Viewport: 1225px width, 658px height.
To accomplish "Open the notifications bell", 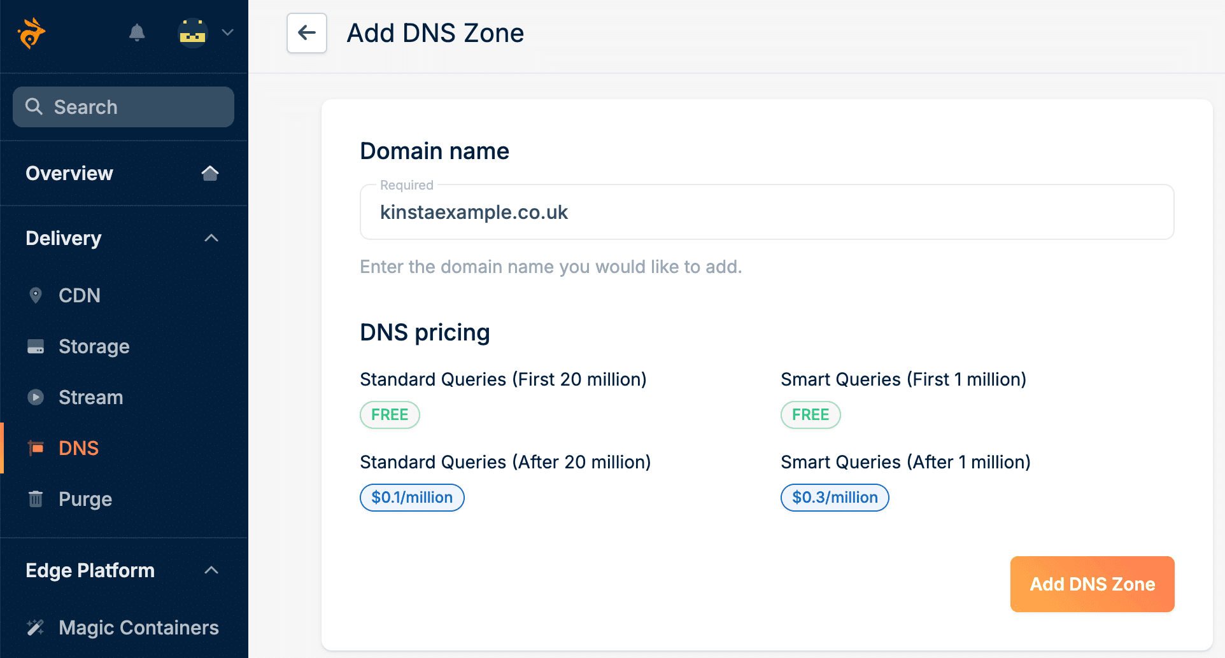I will [x=137, y=32].
